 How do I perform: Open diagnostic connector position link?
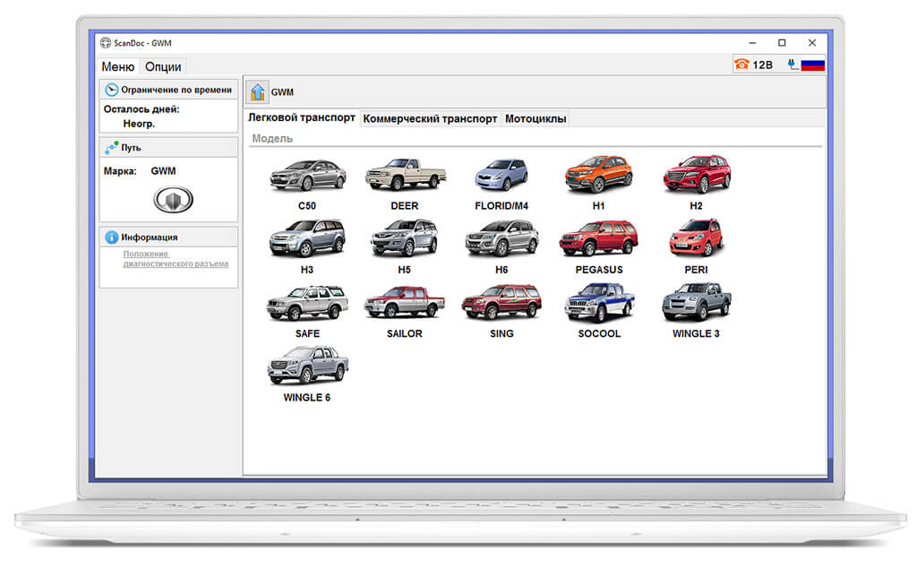(x=176, y=259)
